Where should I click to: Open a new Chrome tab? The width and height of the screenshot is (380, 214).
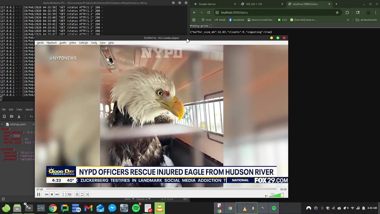336,4
